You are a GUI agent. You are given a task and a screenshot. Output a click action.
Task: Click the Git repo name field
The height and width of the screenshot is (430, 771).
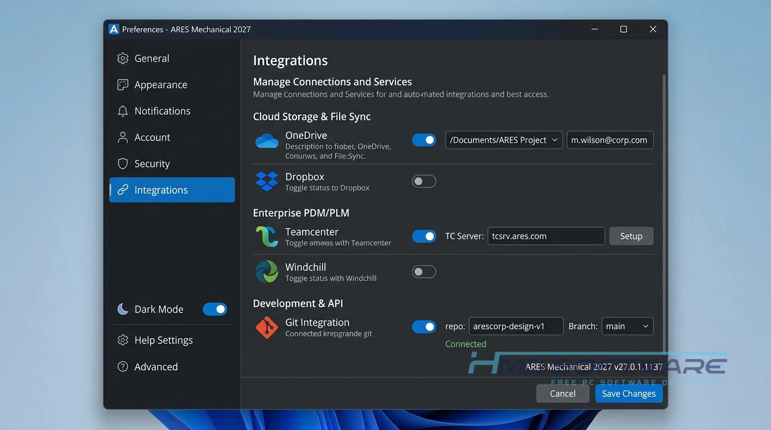pyautogui.click(x=516, y=326)
